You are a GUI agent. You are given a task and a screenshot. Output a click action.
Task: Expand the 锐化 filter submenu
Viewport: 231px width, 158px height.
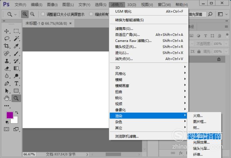149,98
